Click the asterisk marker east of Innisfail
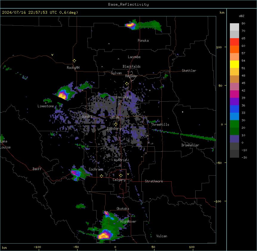 tap(150, 90)
